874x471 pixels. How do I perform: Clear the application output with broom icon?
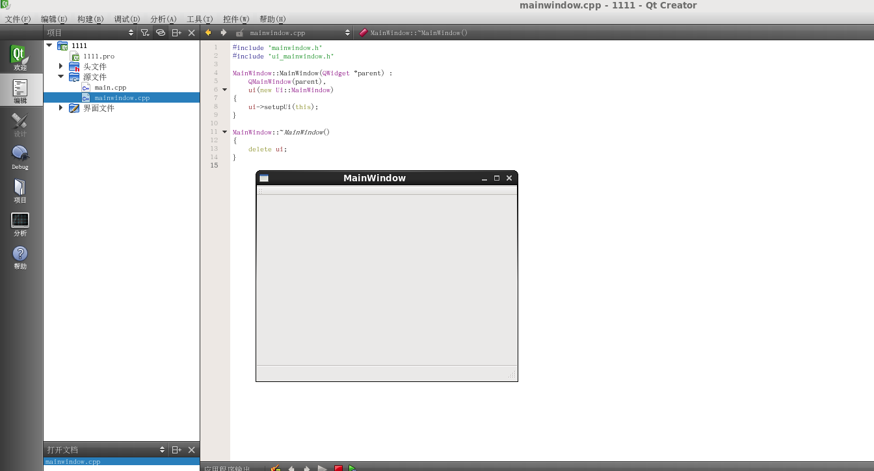tap(275, 468)
